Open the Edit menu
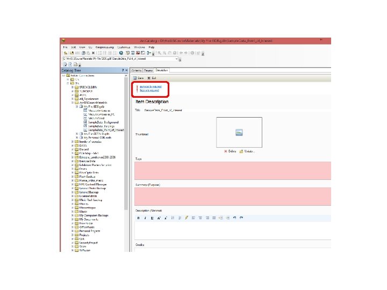Viewport: 387px width, 290px height. click(74, 47)
